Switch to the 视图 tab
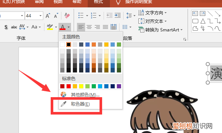This screenshot has height=133, width=222. pos(58,2)
